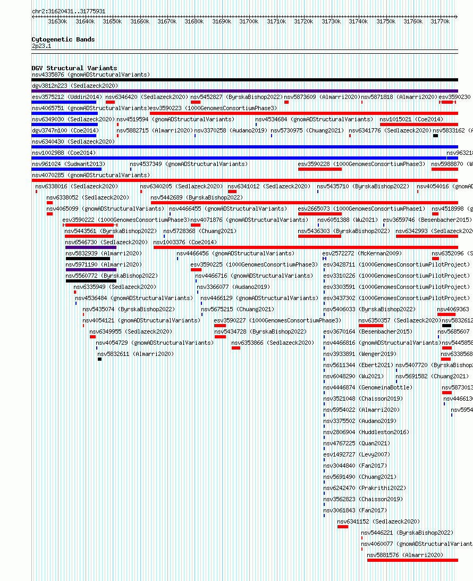The image size is (473, 581).
Task: Open nsv3370258 (Audano2019) variant
Action: tap(231, 130)
